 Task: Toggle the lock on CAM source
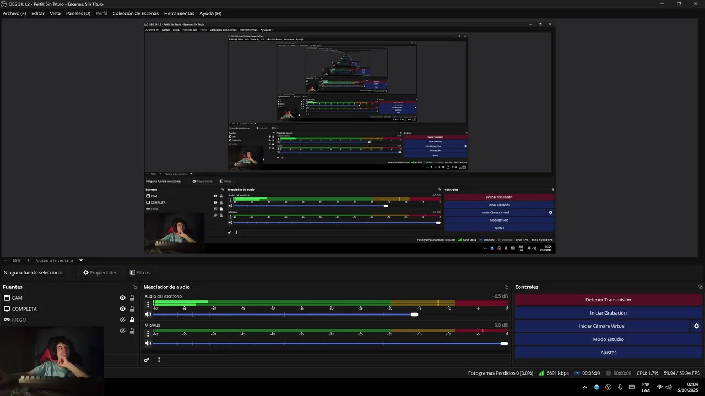point(132,298)
